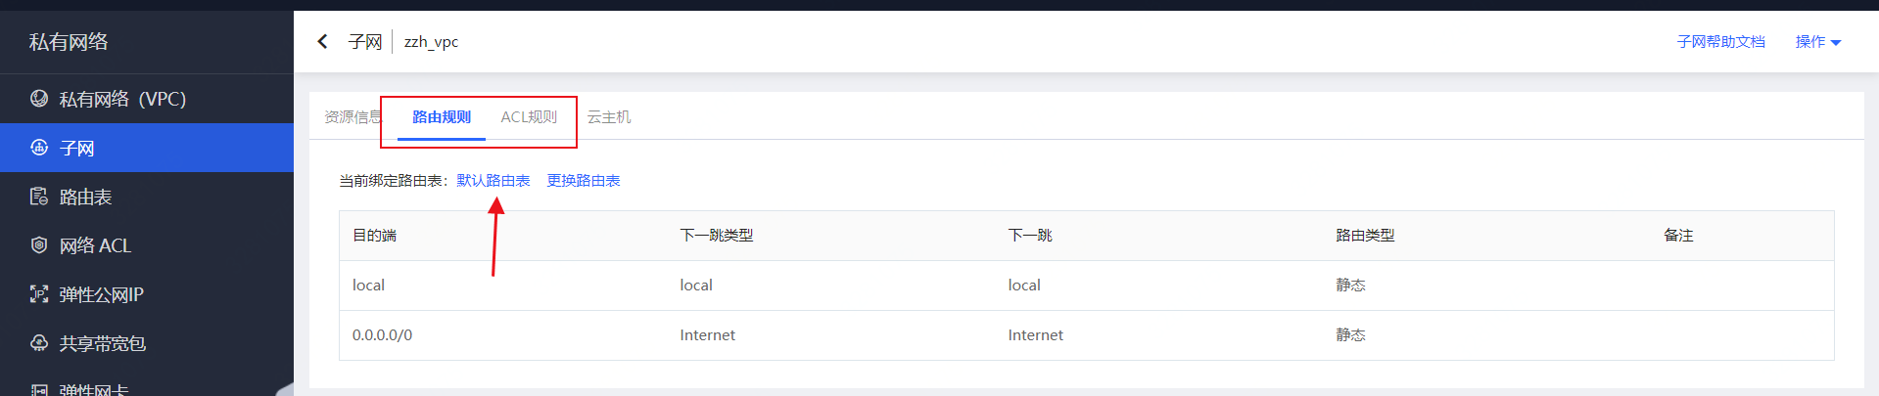
Task: Click the 操作 dropdown caret arrow
Action: (1836, 43)
